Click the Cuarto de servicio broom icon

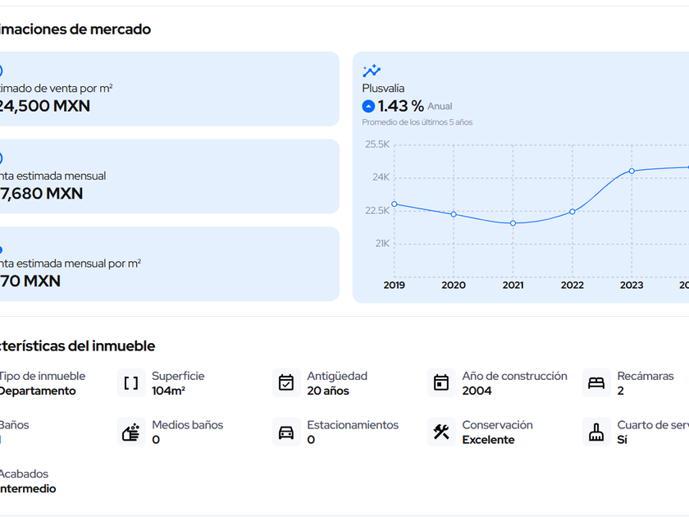point(596,432)
